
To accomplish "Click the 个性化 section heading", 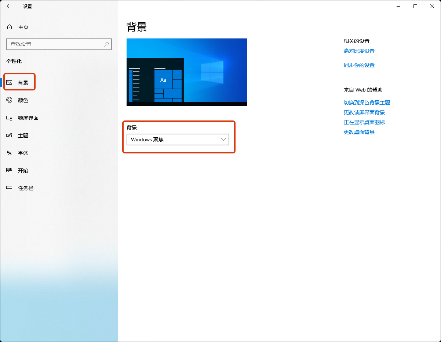I will coord(14,61).
